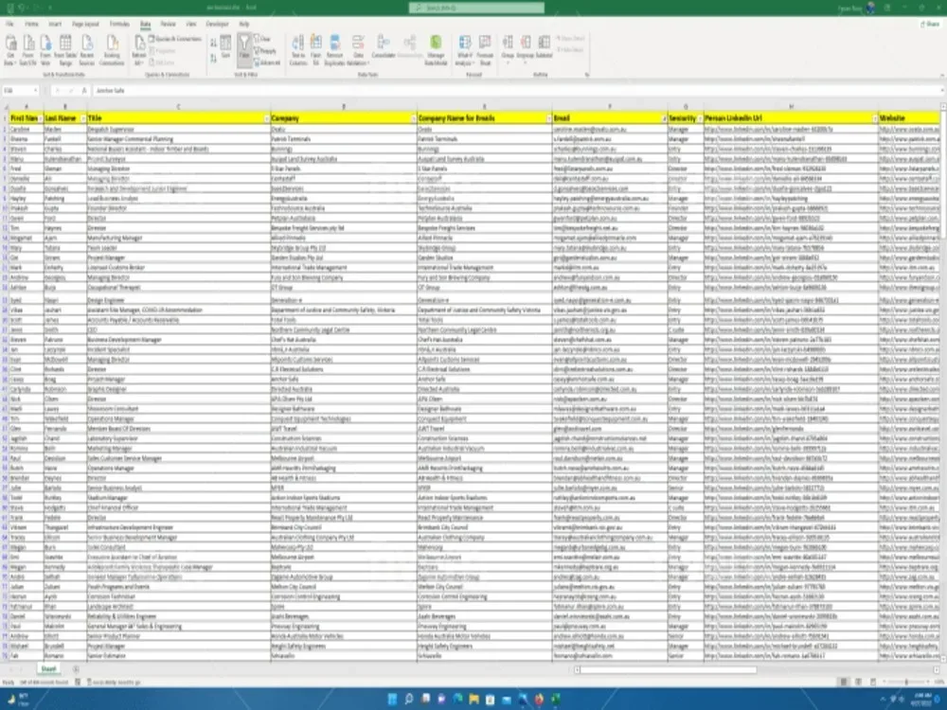
Task: Click Text to Columns
Action: pos(297,49)
